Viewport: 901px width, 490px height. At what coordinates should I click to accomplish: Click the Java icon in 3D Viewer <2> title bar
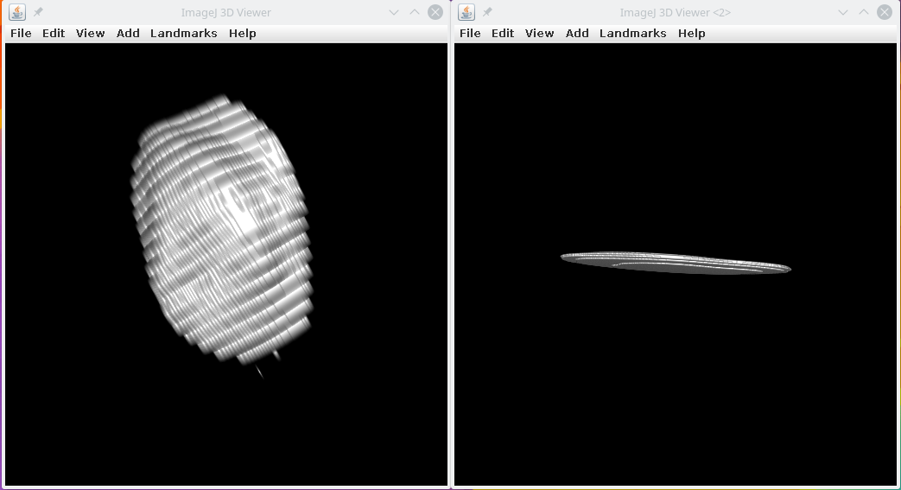tap(466, 12)
